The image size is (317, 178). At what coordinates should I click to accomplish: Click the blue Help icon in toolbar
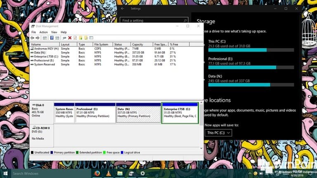(52, 37)
